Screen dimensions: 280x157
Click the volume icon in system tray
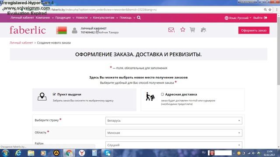point(254,153)
